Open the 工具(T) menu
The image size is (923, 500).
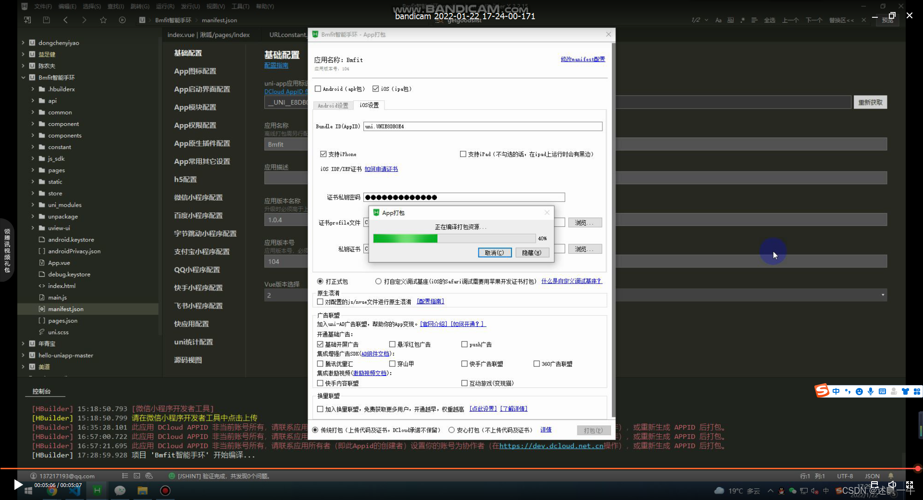240,6
